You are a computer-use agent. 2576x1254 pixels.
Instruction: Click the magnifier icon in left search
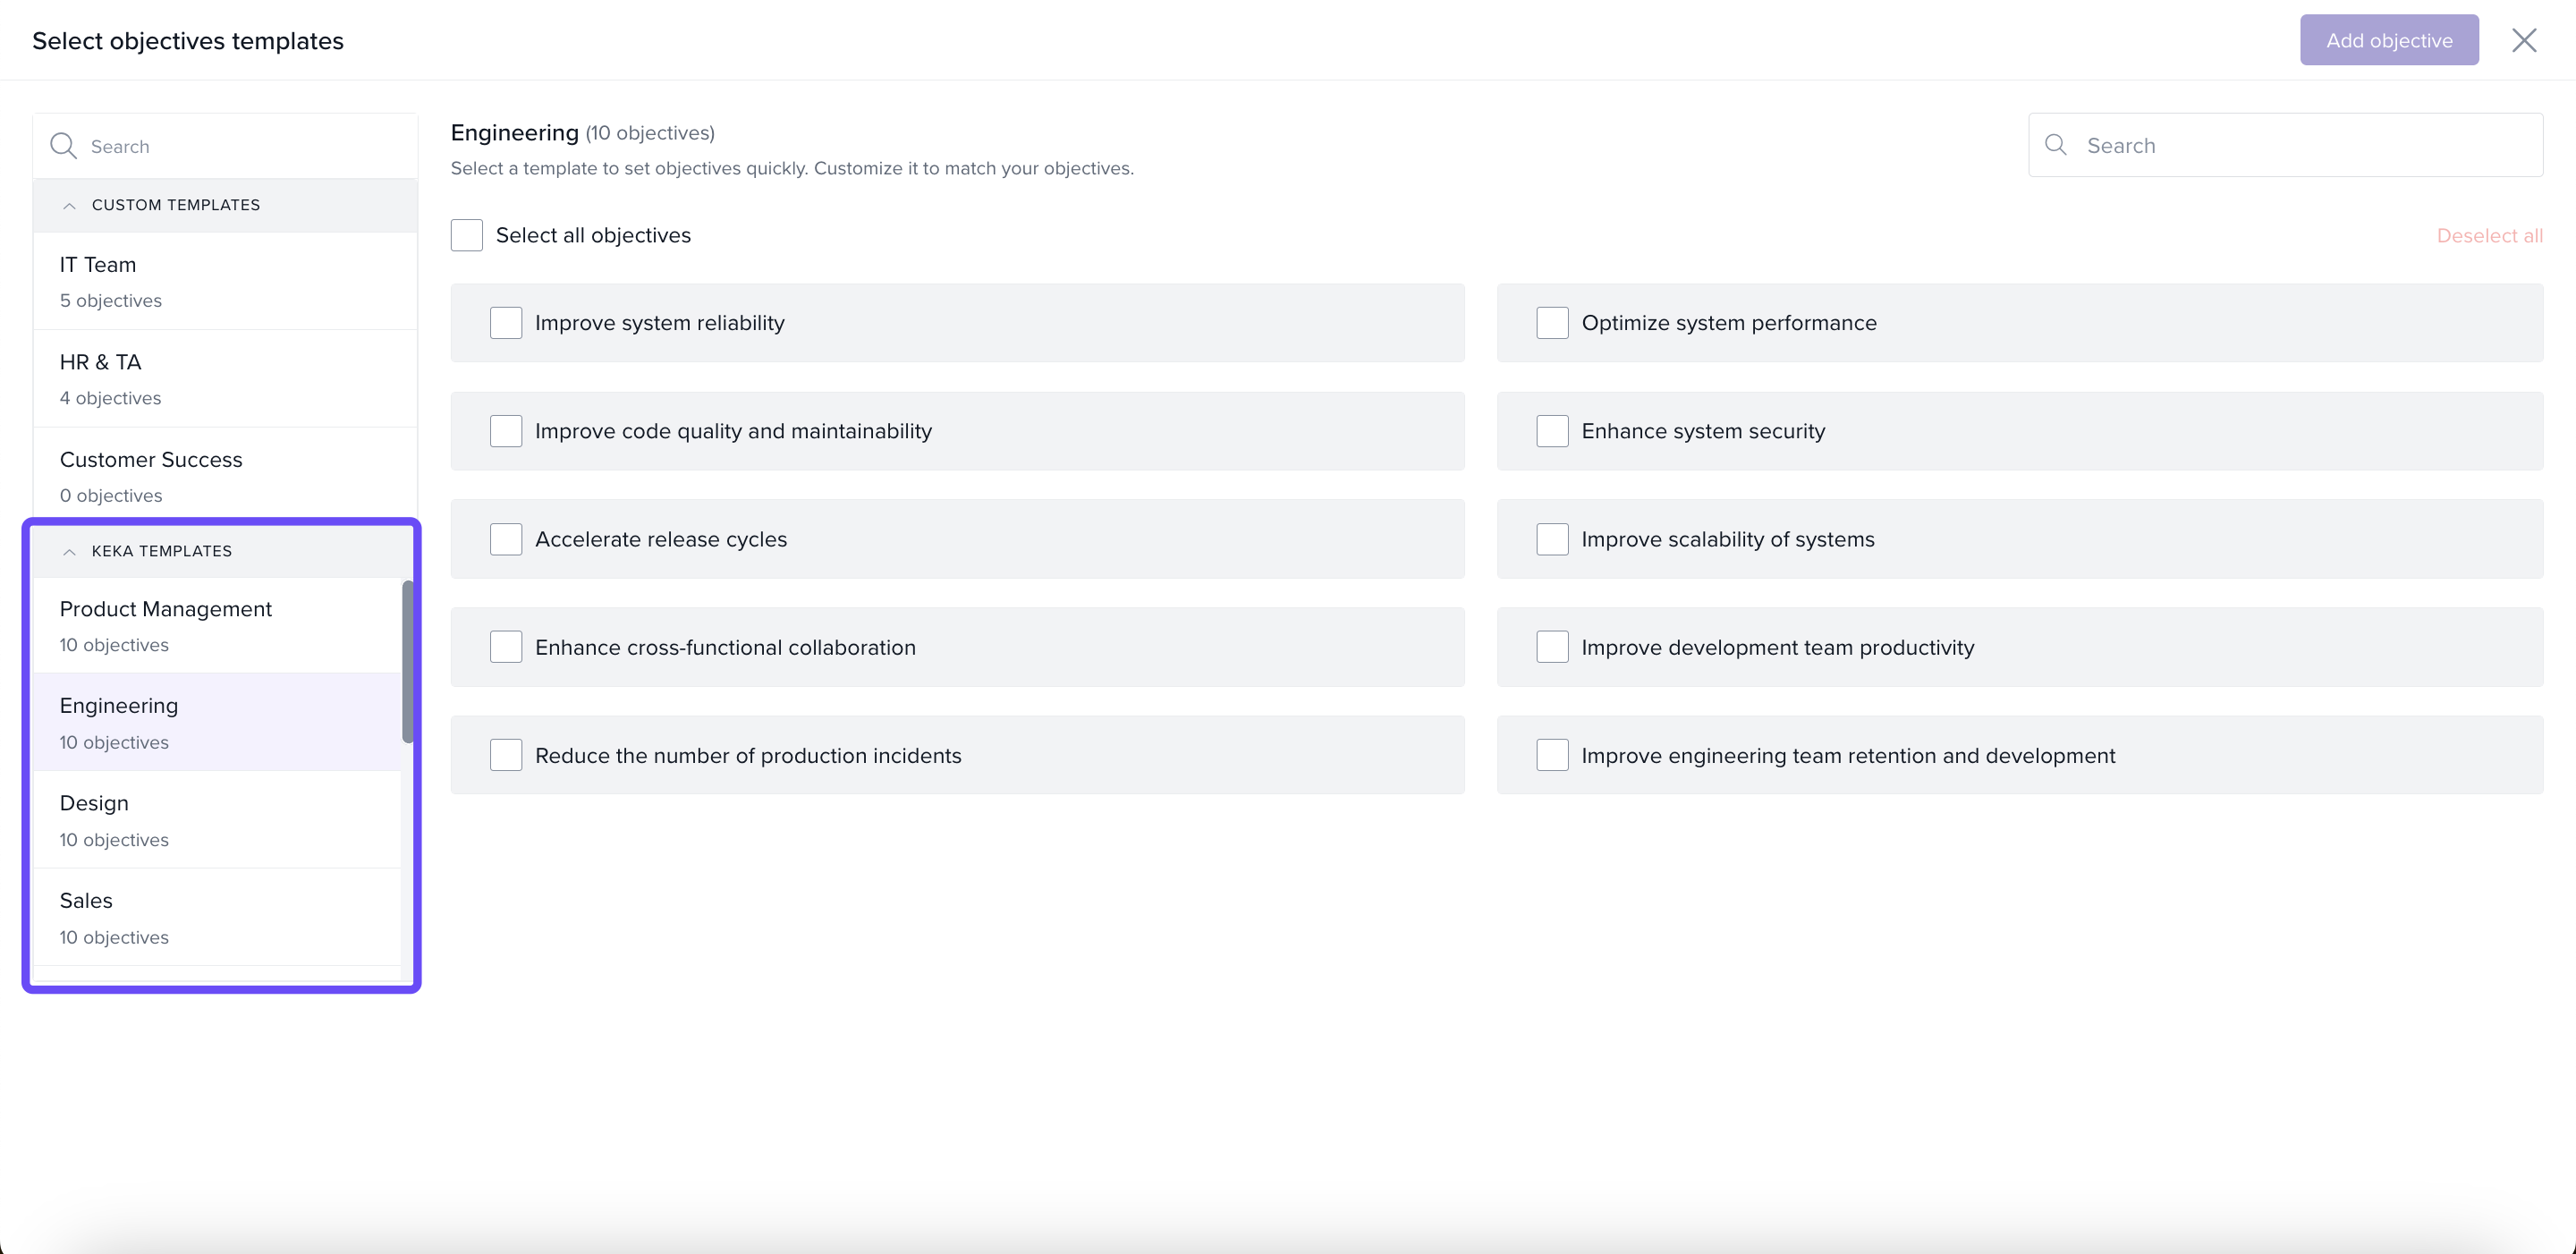63,146
